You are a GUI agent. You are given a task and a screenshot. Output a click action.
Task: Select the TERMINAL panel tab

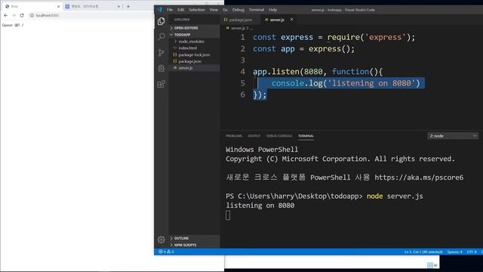point(306,136)
